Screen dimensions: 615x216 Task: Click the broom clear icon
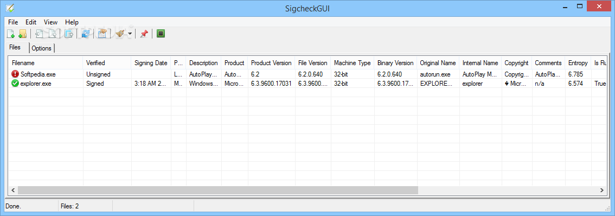(x=120, y=34)
